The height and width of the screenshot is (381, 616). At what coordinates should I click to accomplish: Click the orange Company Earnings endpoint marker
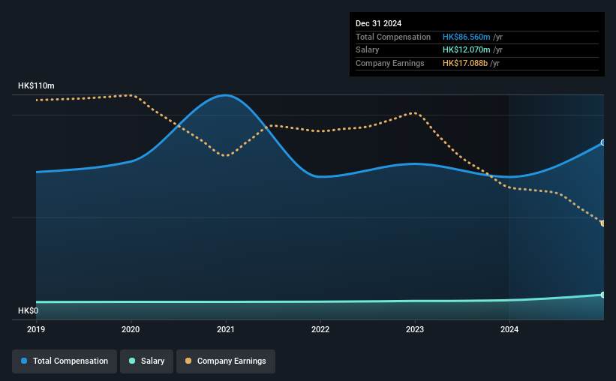[x=602, y=223]
